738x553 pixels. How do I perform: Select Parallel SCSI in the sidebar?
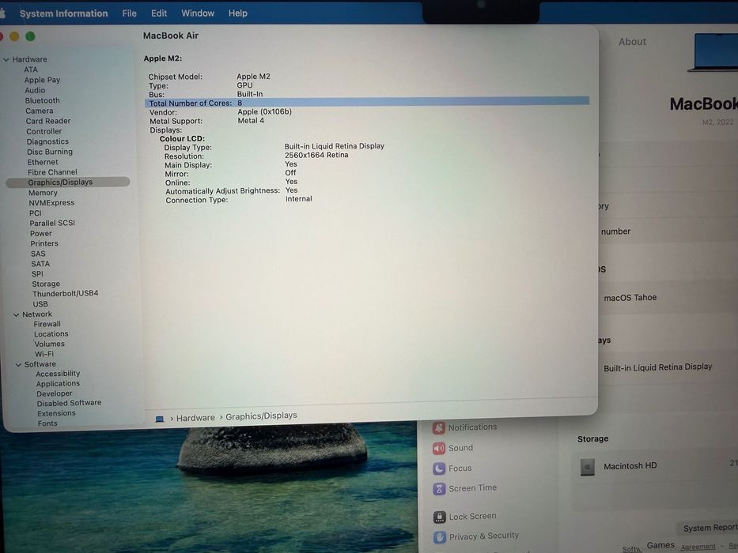click(x=52, y=223)
